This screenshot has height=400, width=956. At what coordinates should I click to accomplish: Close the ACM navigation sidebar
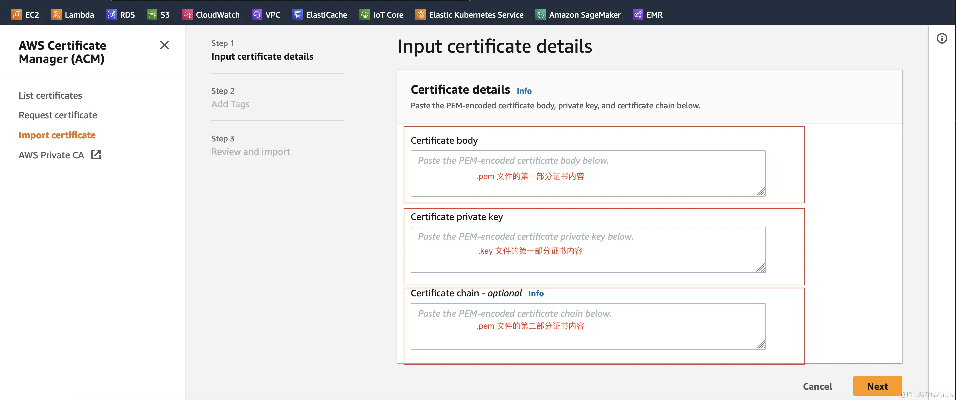(164, 45)
